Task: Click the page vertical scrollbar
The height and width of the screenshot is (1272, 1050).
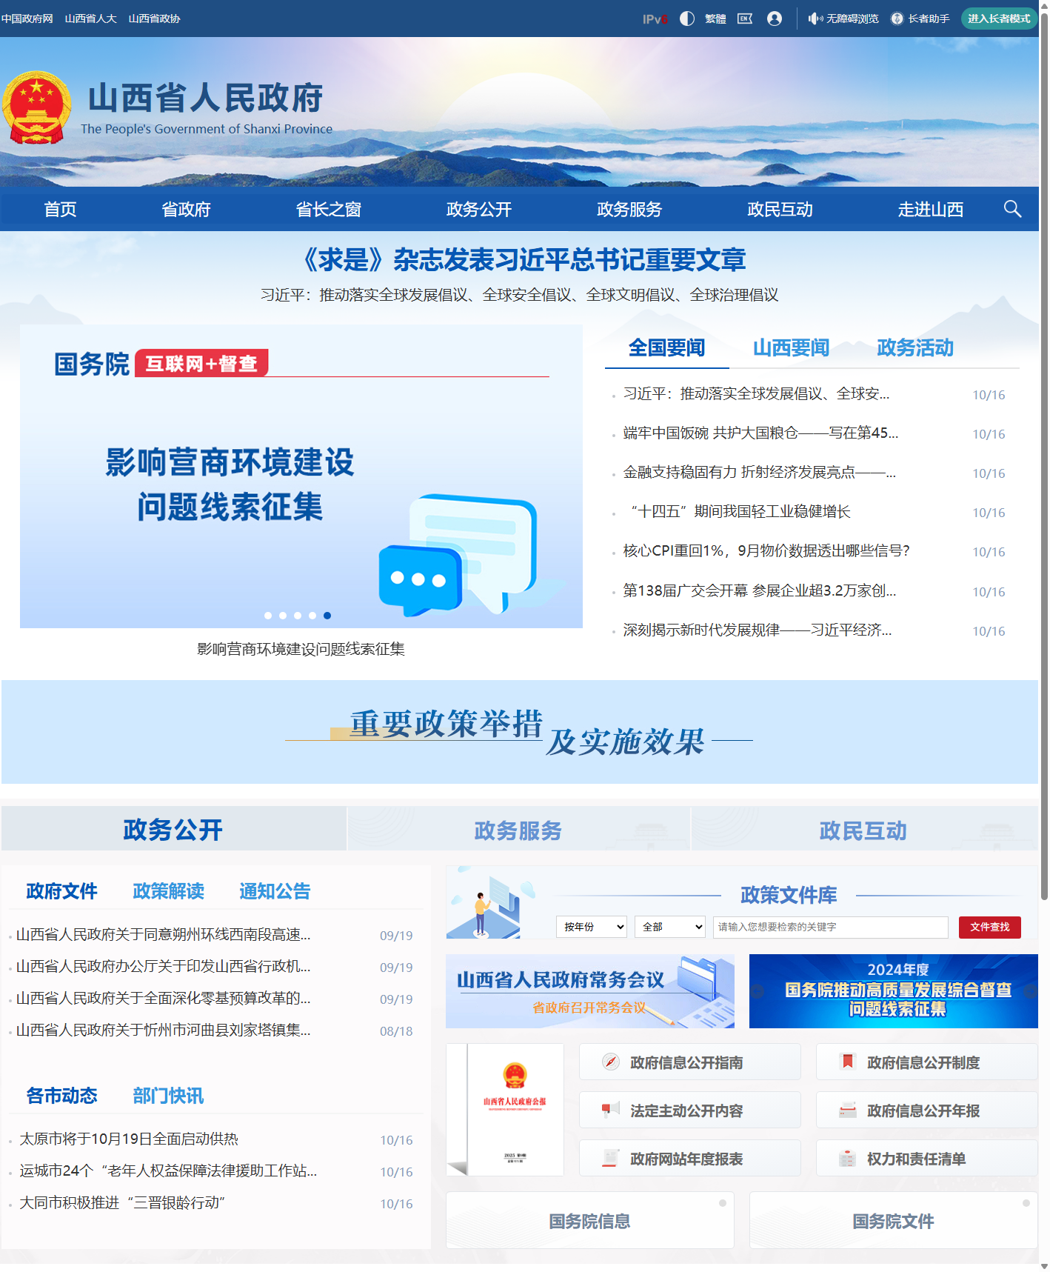Action: click(x=1044, y=456)
